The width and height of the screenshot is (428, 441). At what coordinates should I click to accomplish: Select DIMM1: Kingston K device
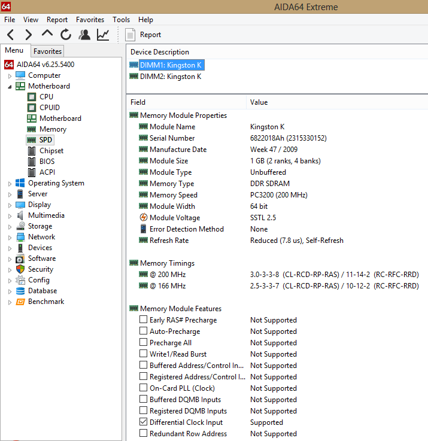pyautogui.click(x=171, y=65)
